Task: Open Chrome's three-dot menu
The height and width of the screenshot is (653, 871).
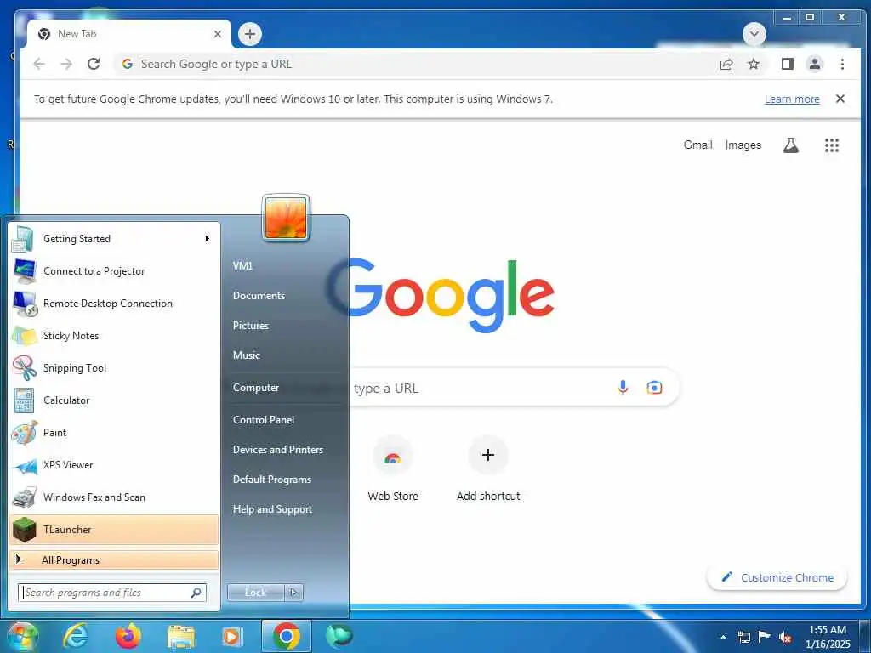Action: click(842, 64)
